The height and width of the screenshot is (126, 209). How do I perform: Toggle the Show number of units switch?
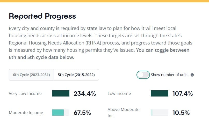[x=143, y=75]
